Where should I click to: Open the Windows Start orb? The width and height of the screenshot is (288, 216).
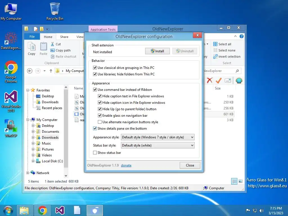point(8,210)
